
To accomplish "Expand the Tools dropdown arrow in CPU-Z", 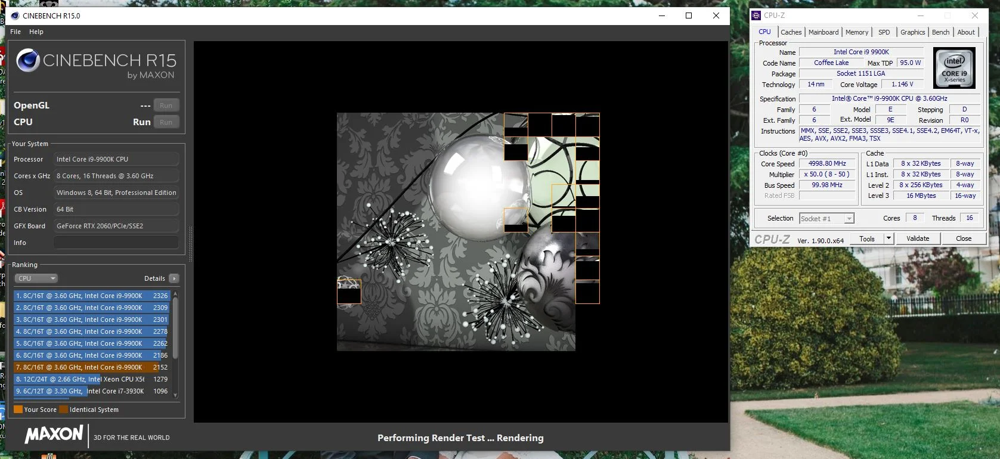I will click(x=888, y=238).
